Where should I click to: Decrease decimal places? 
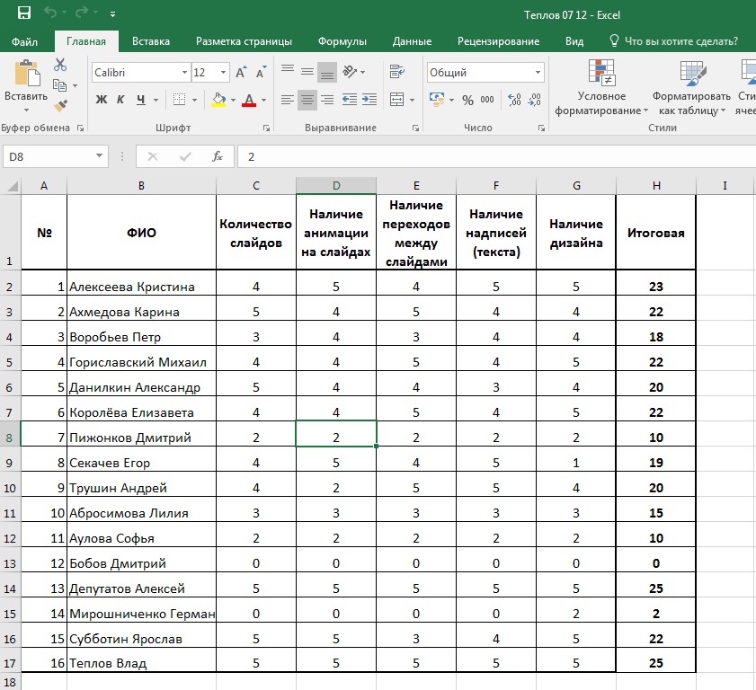point(534,100)
